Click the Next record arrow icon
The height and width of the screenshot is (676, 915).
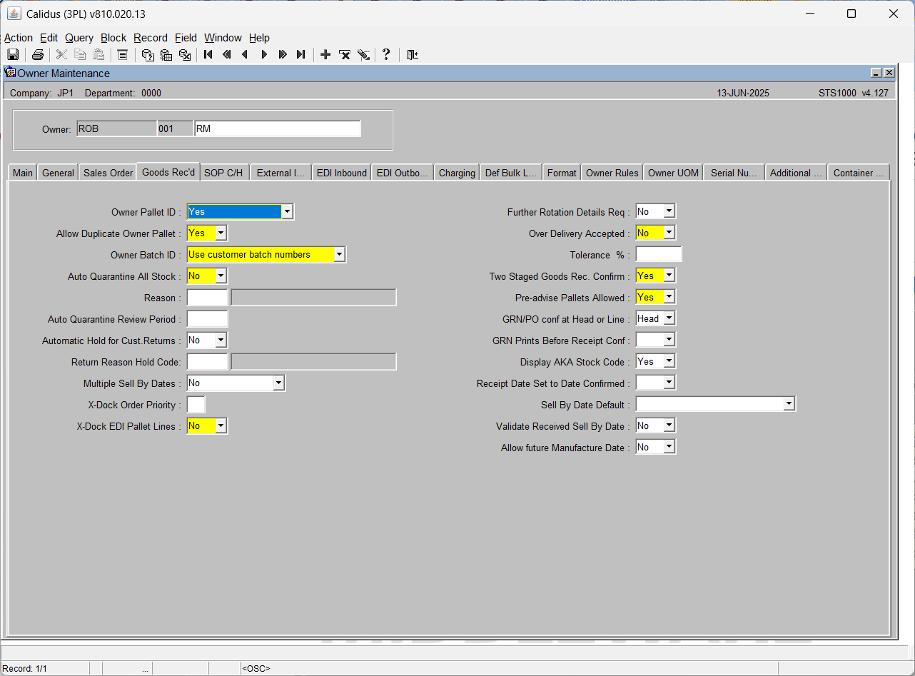264,54
